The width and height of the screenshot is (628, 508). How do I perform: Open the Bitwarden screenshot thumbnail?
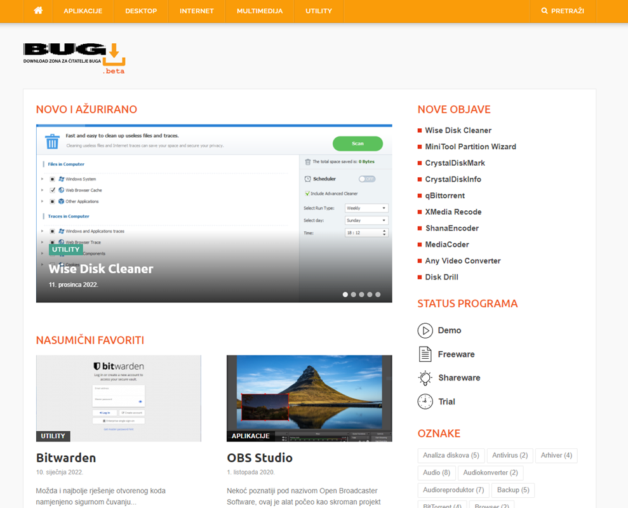pyautogui.click(x=119, y=398)
